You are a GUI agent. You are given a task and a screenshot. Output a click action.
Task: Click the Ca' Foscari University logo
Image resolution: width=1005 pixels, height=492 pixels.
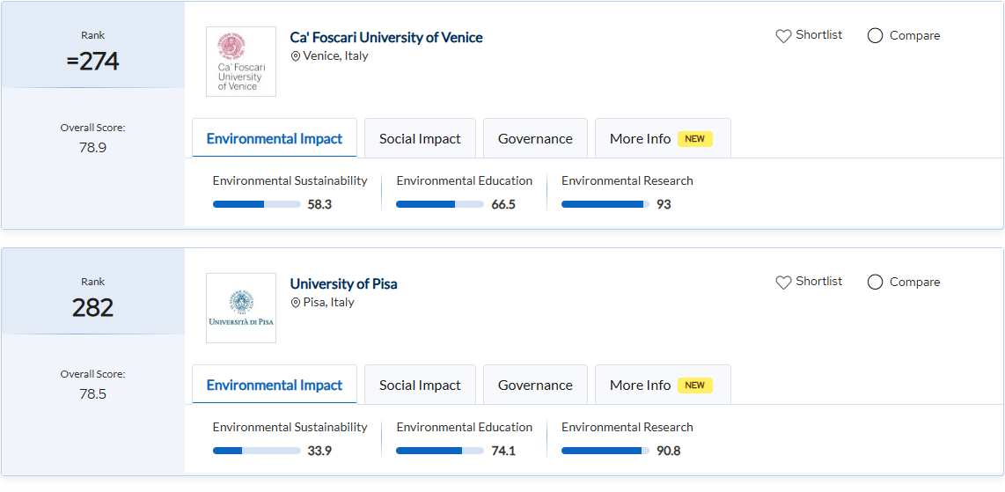tap(240, 62)
